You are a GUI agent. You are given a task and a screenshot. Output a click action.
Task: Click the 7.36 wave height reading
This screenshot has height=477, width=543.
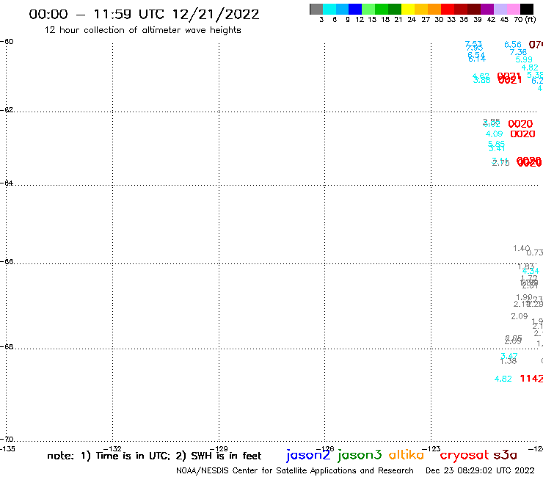518,52
